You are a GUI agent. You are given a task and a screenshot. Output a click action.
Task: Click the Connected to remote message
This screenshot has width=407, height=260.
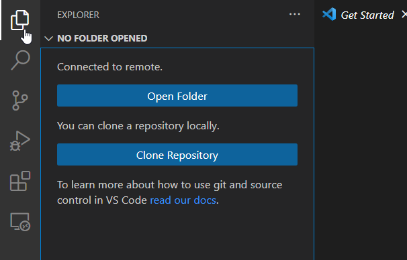click(109, 67)
